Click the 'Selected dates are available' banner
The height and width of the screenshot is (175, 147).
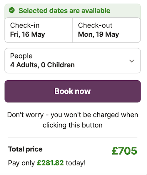tap(73, 11)
